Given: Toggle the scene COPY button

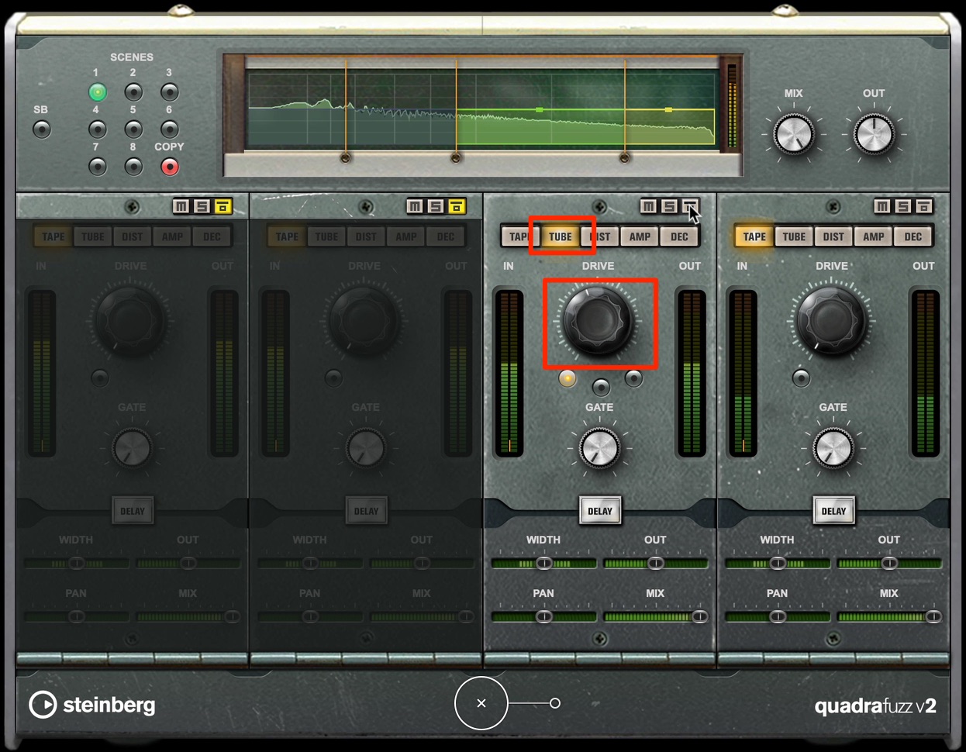Looking at the screenshot, I should [169, 167].
